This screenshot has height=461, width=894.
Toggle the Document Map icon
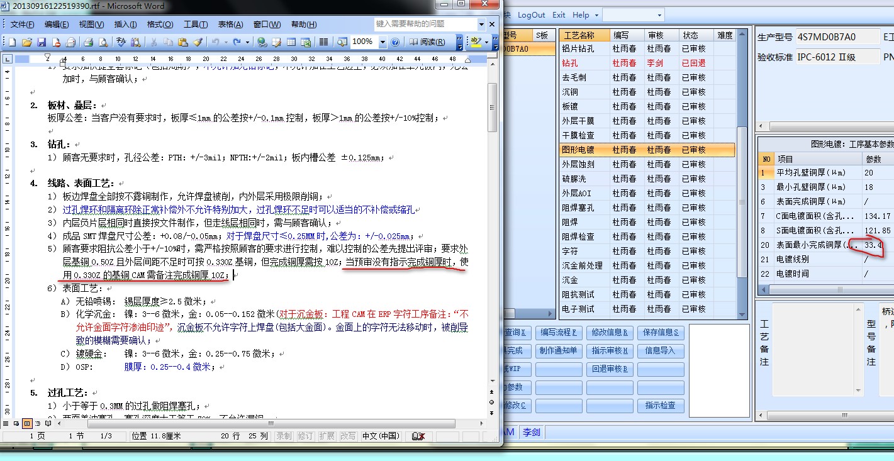point(342,42)
